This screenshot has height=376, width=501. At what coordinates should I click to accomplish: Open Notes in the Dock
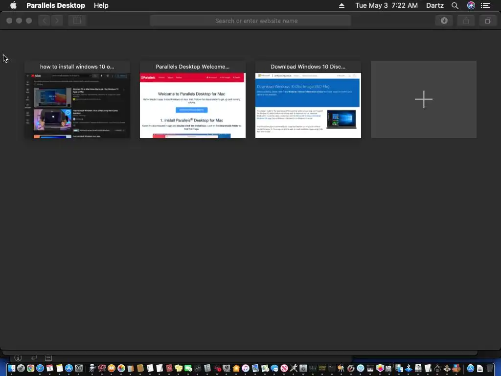coord(59,368)
